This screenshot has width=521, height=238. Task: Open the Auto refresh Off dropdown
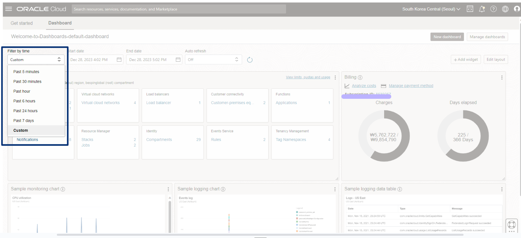(x=213, y=60)
